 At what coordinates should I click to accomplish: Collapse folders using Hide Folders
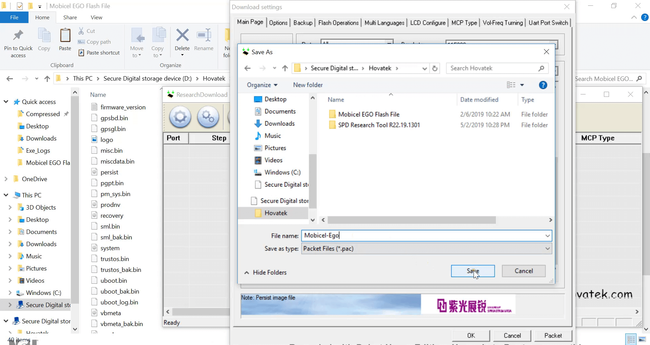(x=266, y=273)
